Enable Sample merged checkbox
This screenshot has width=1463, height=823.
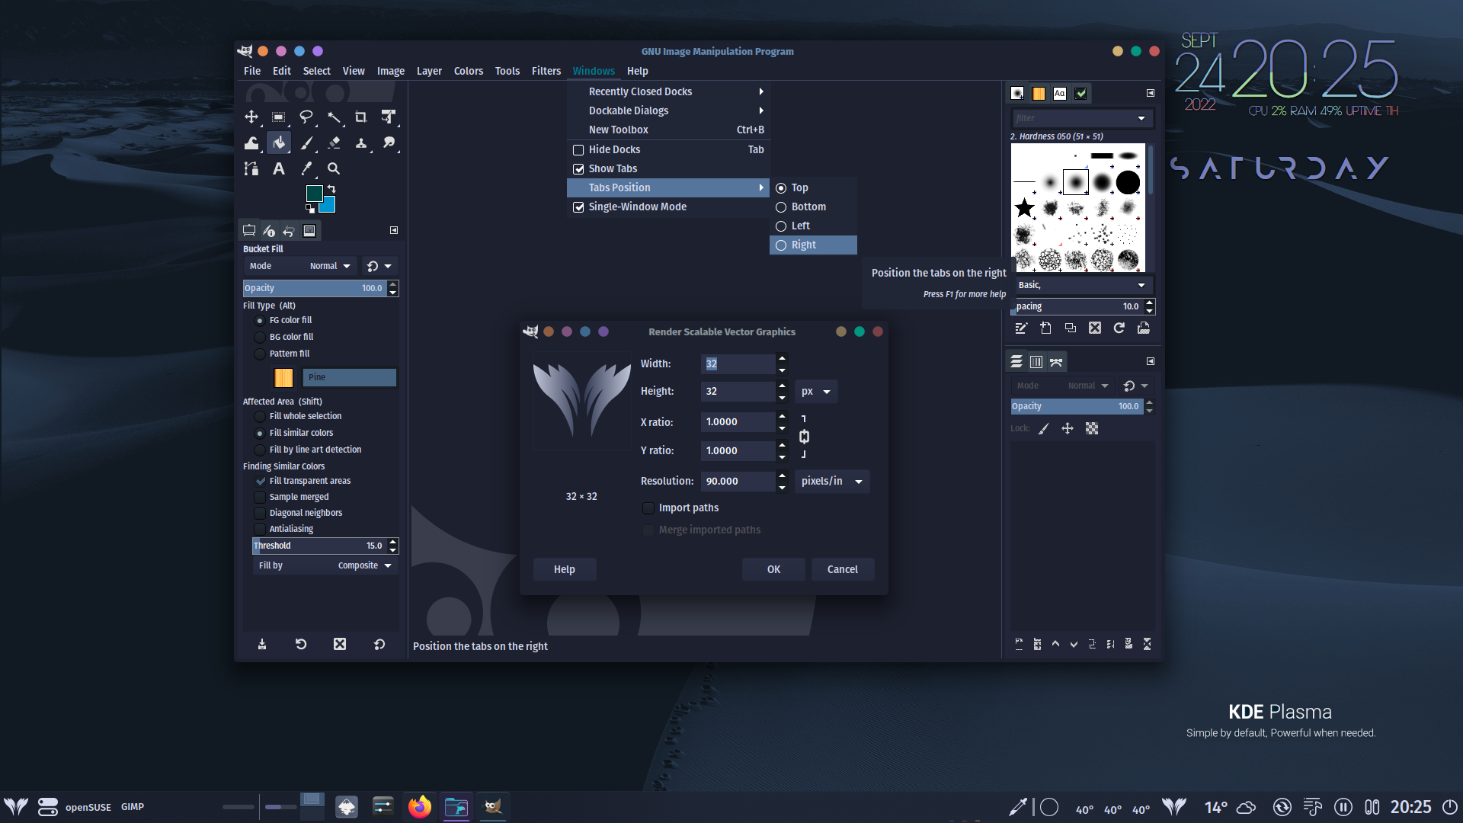[x=260, y=497]
